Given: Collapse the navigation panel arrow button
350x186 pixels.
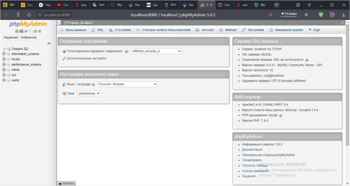Looking at the screenshot, I should click(x=59, y=23).
